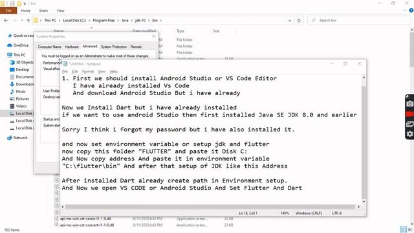Open Notepad File menu
This screenshot has width=414, height=233.
pos(65,72)
